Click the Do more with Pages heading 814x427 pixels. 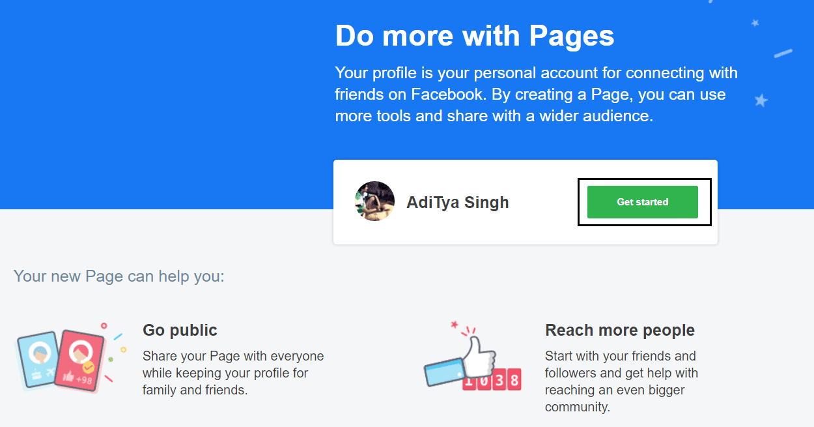coord(475,36)
